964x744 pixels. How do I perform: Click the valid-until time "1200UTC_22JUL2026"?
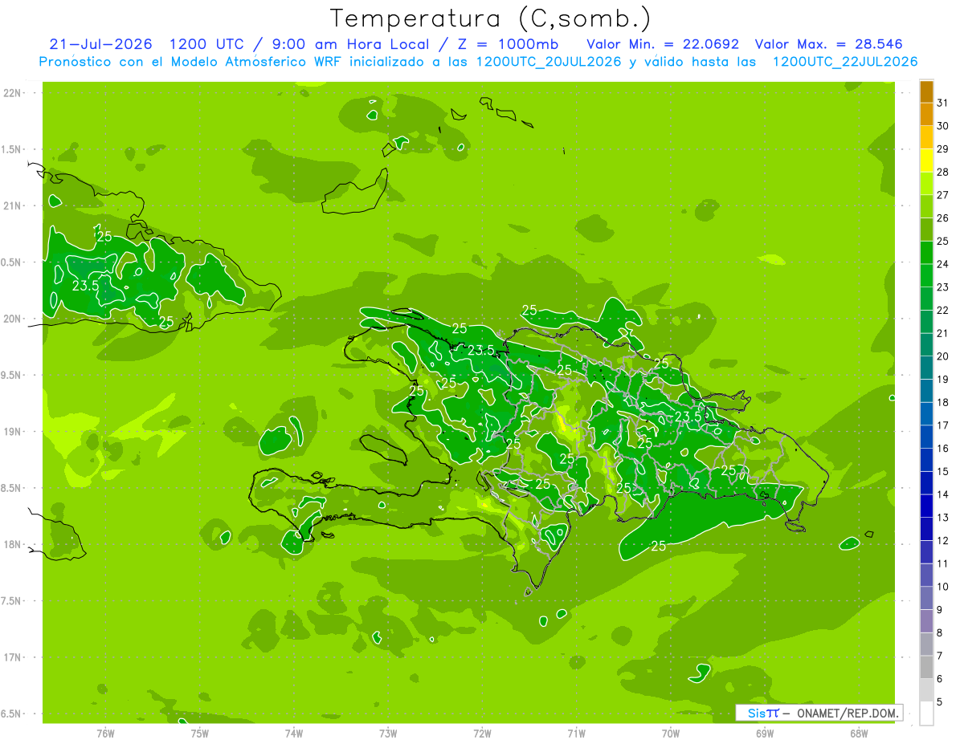pyautogui.click(x=844, y=62)
